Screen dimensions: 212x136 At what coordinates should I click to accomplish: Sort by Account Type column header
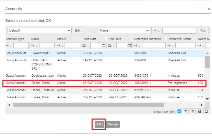click(x=15, y=39)
